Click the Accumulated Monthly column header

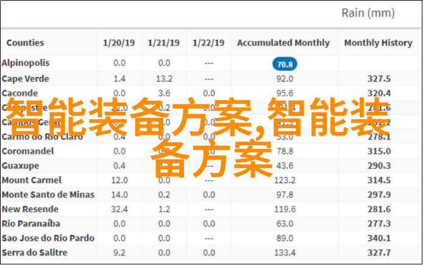(283, 43)
